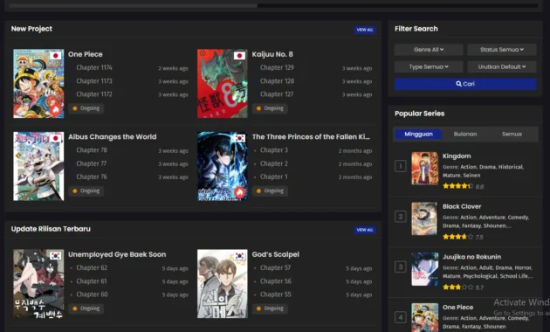Open God's Scalpel title link
Image resolution: width=550 pixels, height=332 pixels.
(x=275, y=254)
